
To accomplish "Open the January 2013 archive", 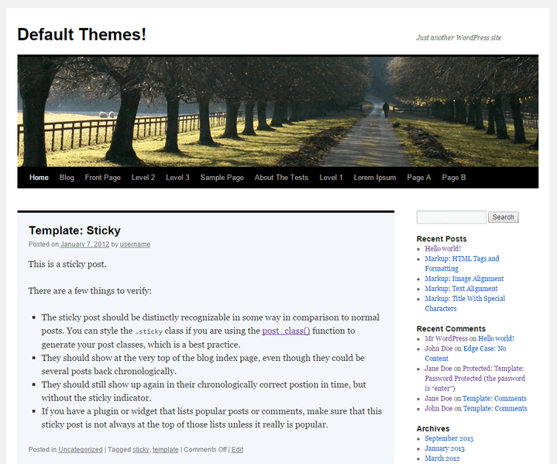I will coord(445,448).
